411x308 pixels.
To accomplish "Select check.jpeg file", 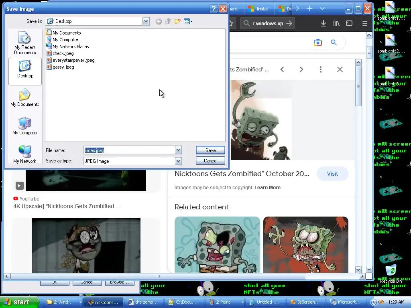I will click(x=60, y=53).
